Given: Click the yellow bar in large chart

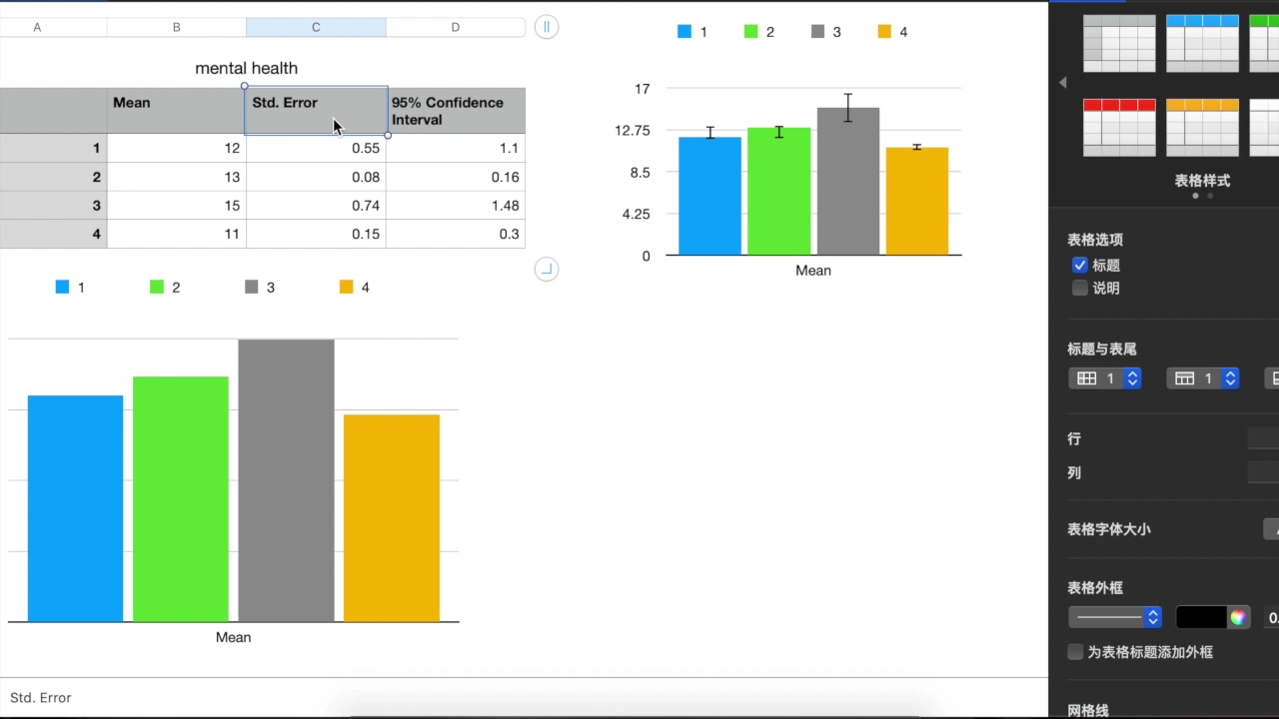Looking at the screenshot, I should (392, 518).
